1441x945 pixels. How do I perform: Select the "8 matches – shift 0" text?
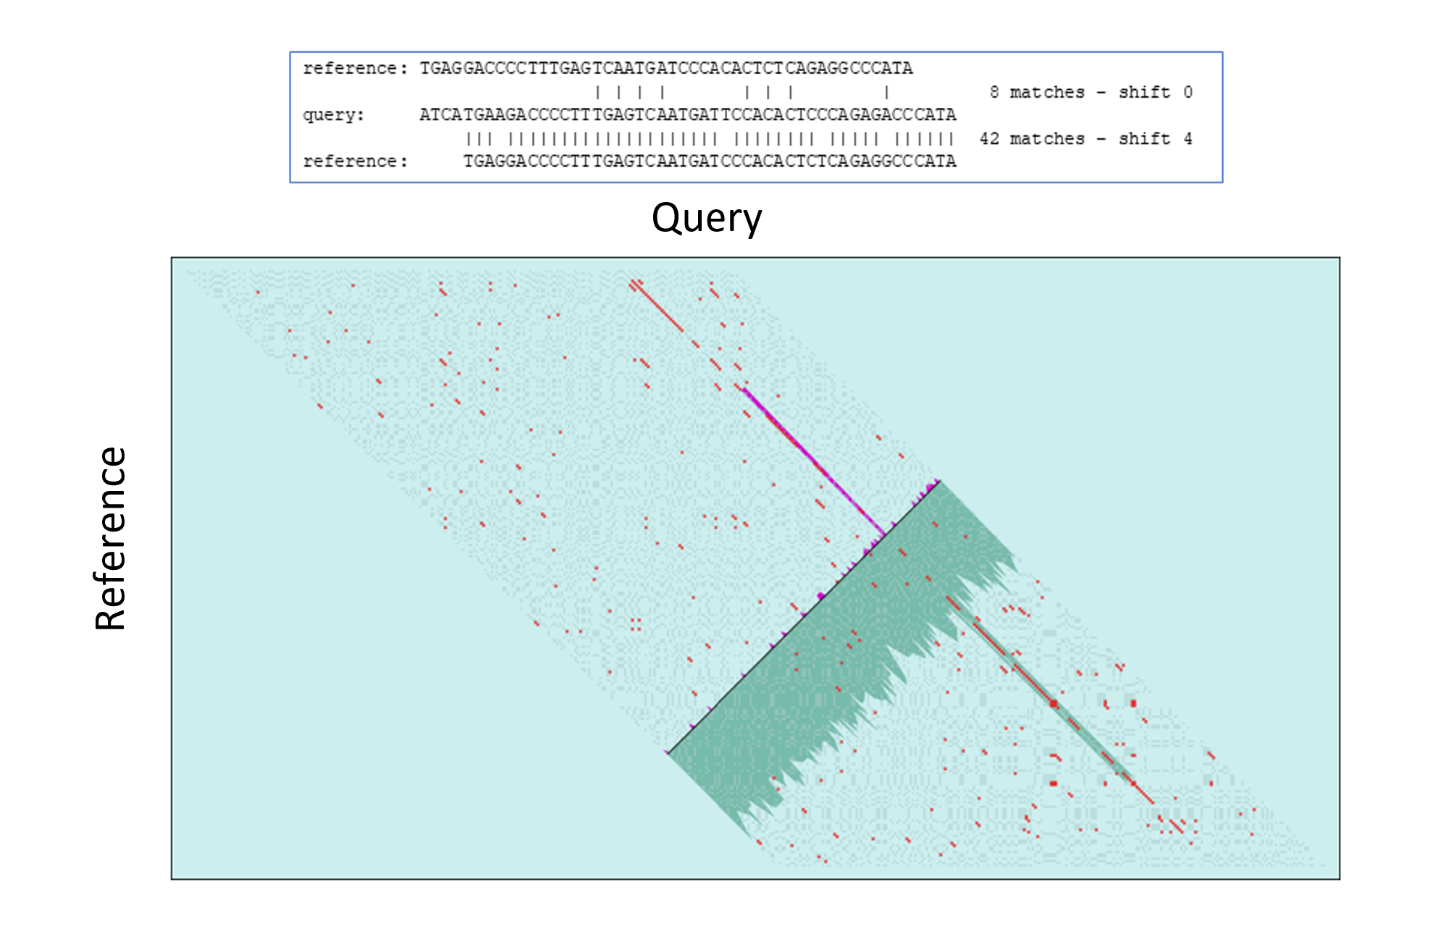1091,92
